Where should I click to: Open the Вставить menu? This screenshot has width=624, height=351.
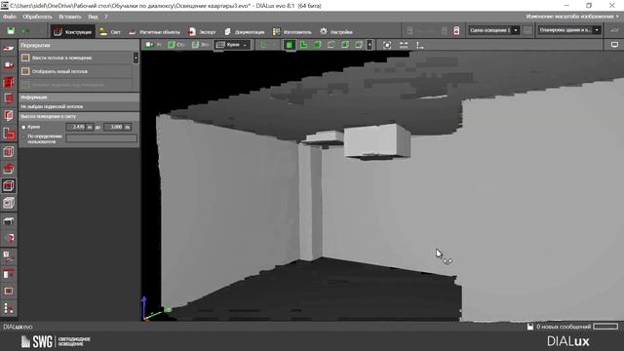pyautogui.click(x=70, y=17)
